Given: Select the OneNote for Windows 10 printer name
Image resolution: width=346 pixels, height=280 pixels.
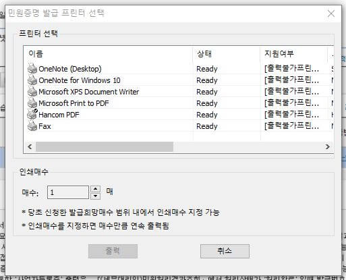Looking at the screenshot, I should 80,80.
